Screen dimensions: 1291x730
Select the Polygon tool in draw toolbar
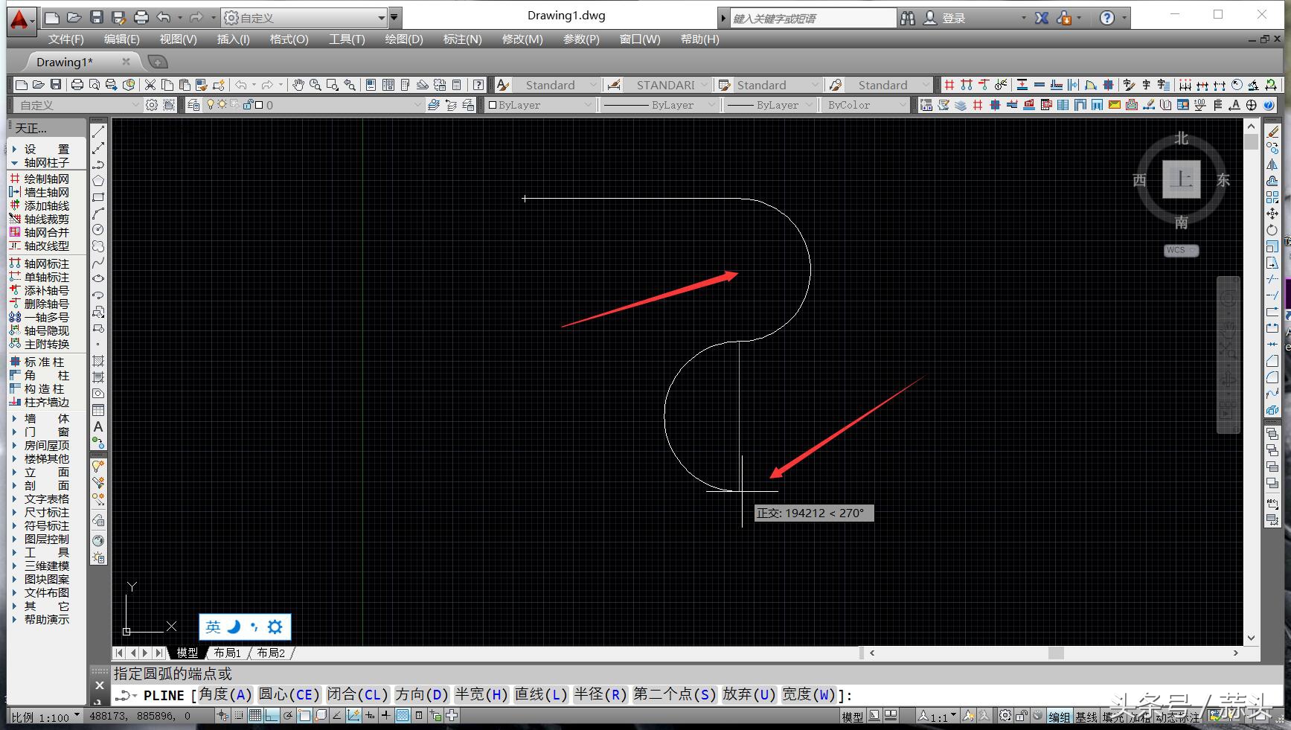point(97,181)
